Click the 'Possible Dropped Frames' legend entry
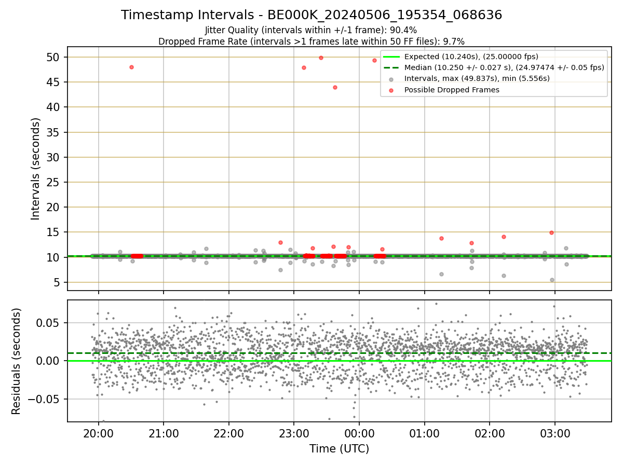 [452, 89]
